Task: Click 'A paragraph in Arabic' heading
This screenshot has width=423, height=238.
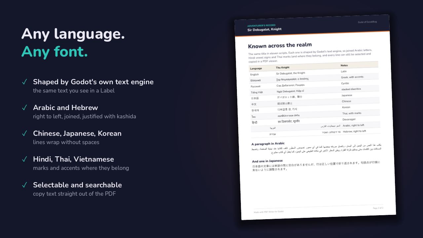Action: point(268,144)
